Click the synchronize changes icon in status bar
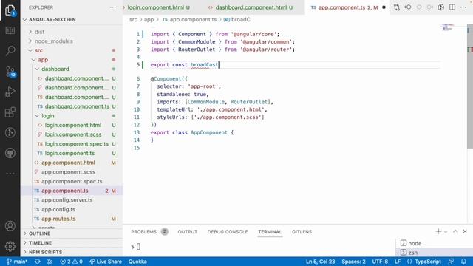The image size is (473, 266). click(38, 262)
